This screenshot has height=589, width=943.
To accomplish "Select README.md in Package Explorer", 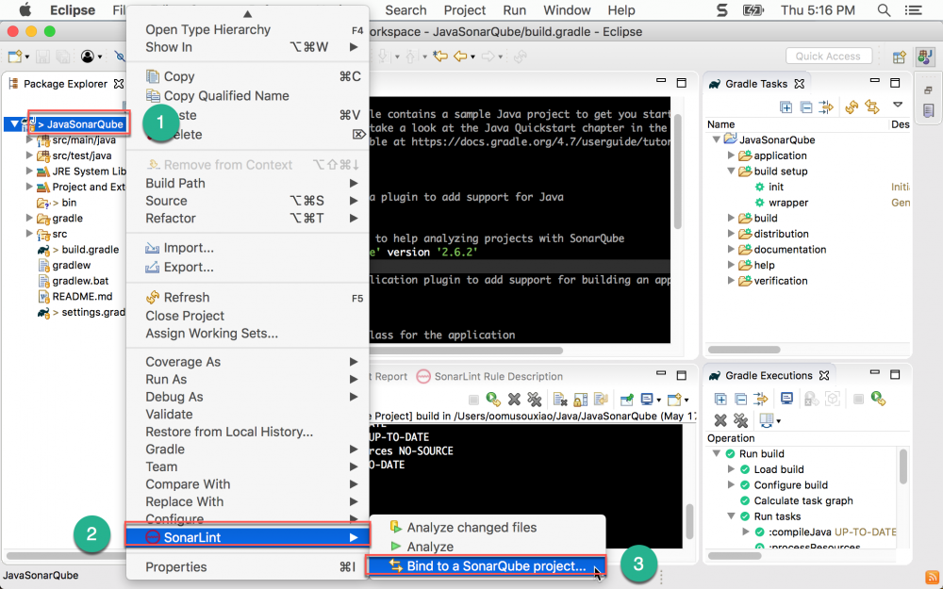I will (82, 296).
